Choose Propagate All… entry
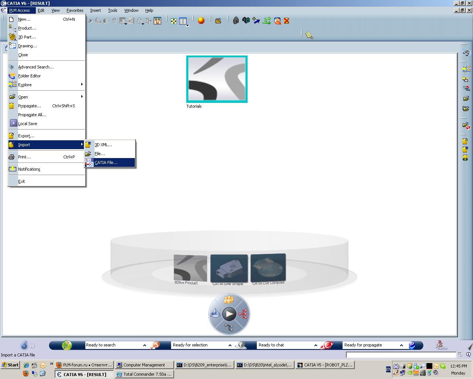 47,115
